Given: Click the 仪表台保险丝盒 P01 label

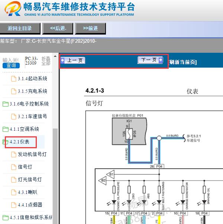Looking at the screenshot, I should click(127, 116).
